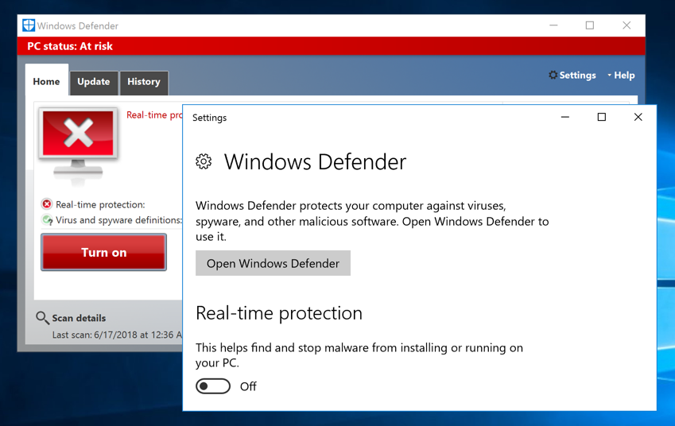The width and height of the screenshot is (675, 426).
Task: Click the 'PC status: At risk' banner text
Action: 70,46
